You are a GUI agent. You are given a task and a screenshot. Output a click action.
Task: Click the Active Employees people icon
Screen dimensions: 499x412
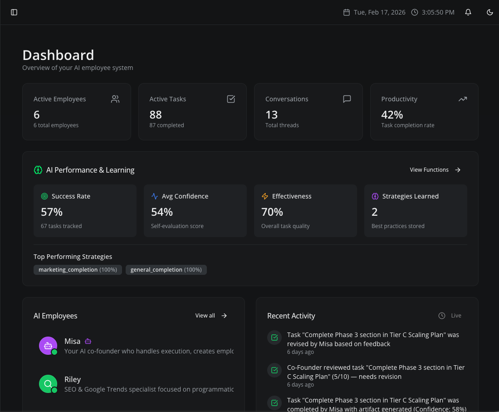115,99
